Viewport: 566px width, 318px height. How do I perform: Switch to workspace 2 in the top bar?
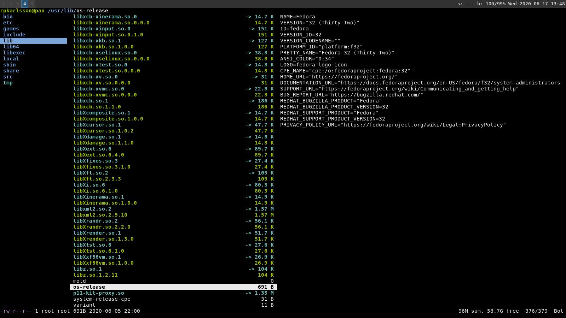tap(11, 4)
